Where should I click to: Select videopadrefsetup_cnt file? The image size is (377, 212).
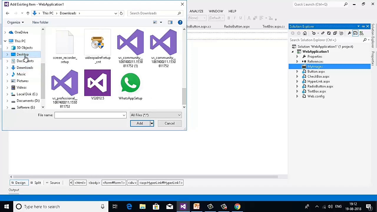97,47
